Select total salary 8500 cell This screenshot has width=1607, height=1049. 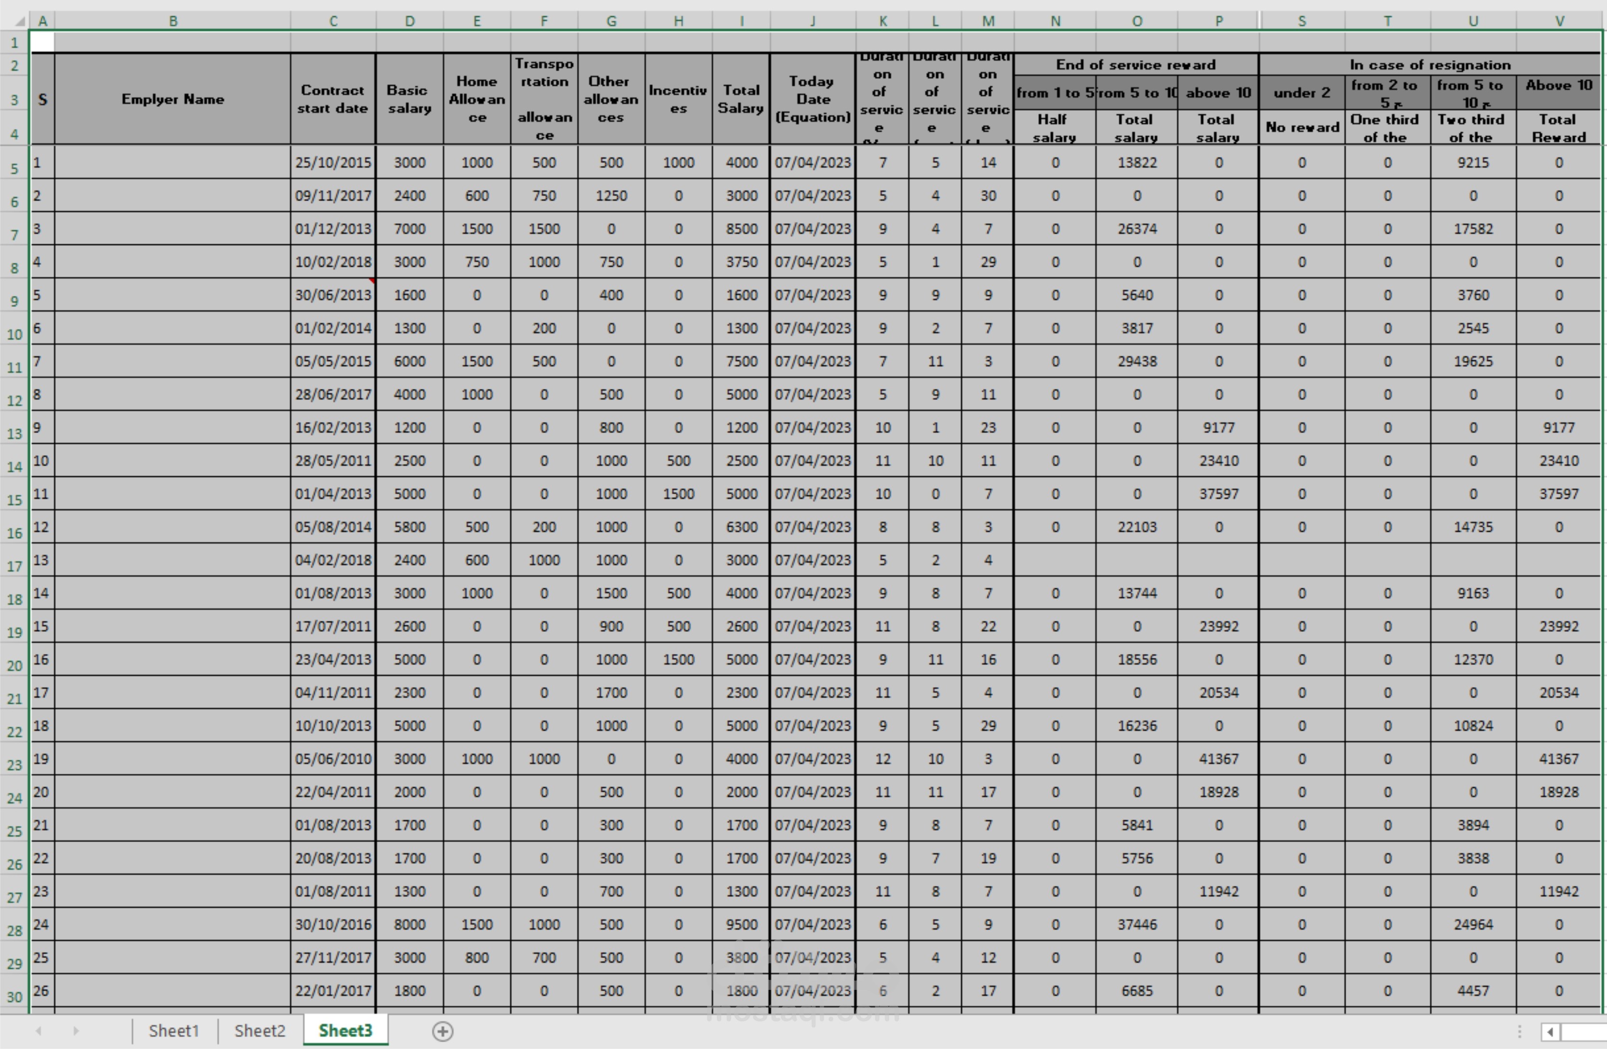tap(740, 228)
